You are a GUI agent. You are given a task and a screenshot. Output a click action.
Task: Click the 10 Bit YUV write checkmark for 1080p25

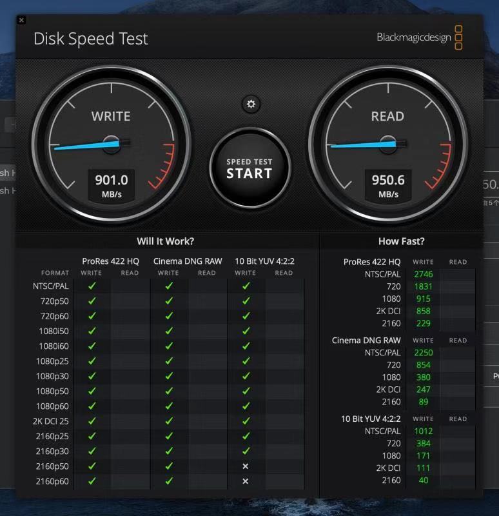246,361
